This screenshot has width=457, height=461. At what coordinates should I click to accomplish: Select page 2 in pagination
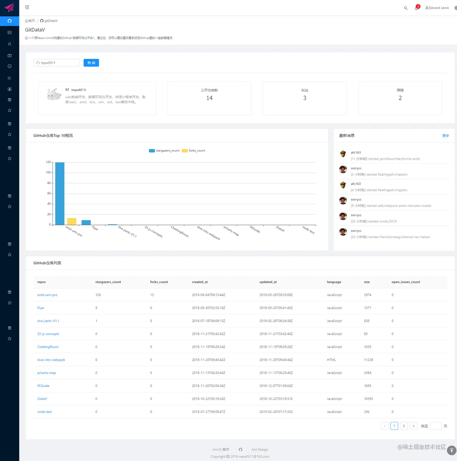coord(404,426)
